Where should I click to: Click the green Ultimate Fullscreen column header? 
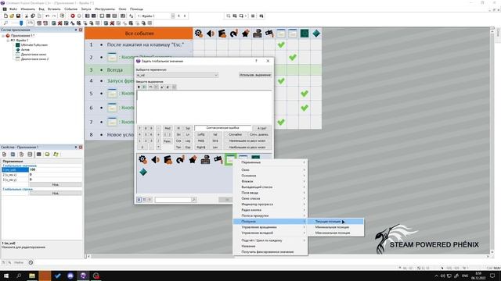(x=305, y=34)
